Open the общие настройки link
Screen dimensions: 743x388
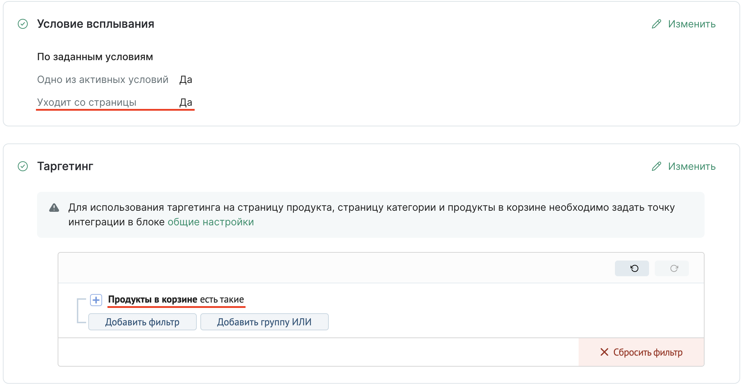click(211, 222)
